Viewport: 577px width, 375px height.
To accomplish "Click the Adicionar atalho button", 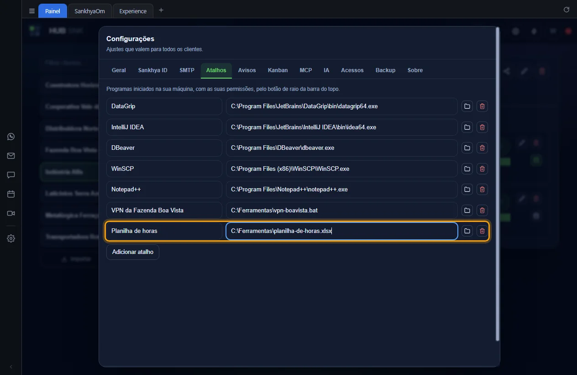I will click(x=133, y=252).
